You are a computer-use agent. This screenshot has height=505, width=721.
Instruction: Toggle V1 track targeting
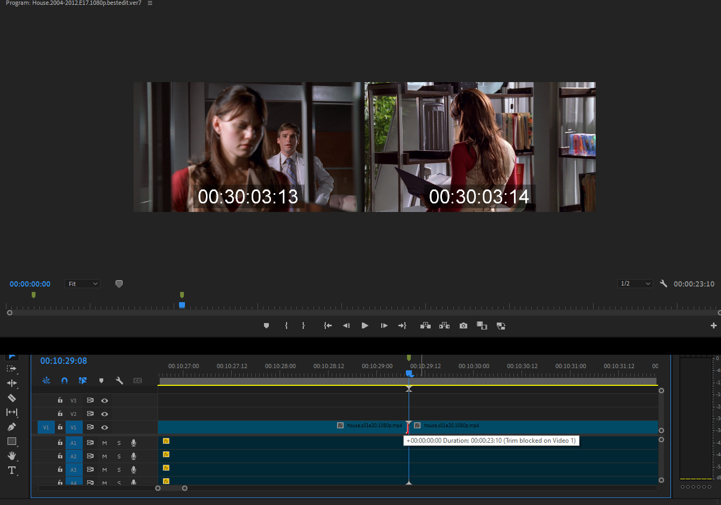(x=74, y=427)
